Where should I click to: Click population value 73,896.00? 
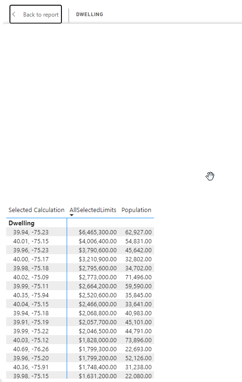point(138,340)
